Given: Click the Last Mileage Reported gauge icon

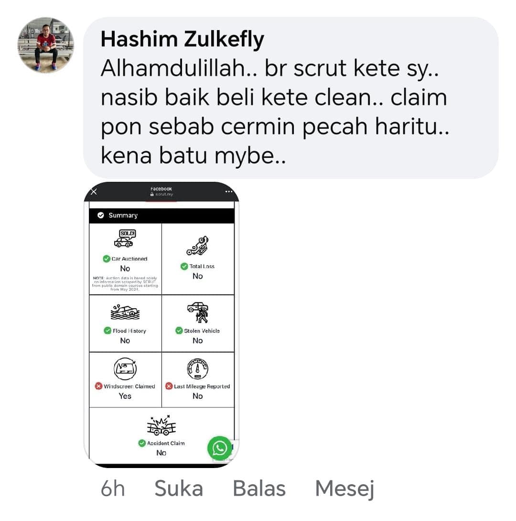Looking at the screenshot, I should [x=198, y=369].
